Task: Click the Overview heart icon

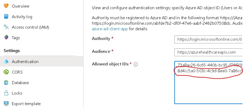Action: pyautogui.click(x=6, y=6)
